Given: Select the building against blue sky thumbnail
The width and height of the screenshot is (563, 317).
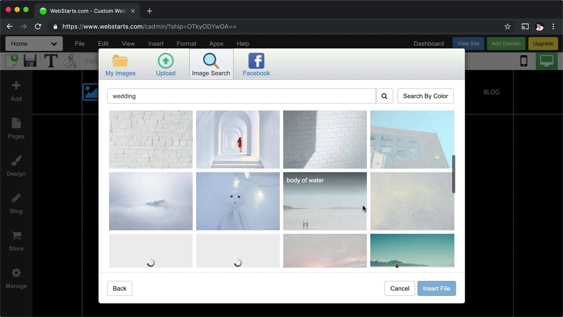Looking at the screenshot, I should [x=412, y=140].
